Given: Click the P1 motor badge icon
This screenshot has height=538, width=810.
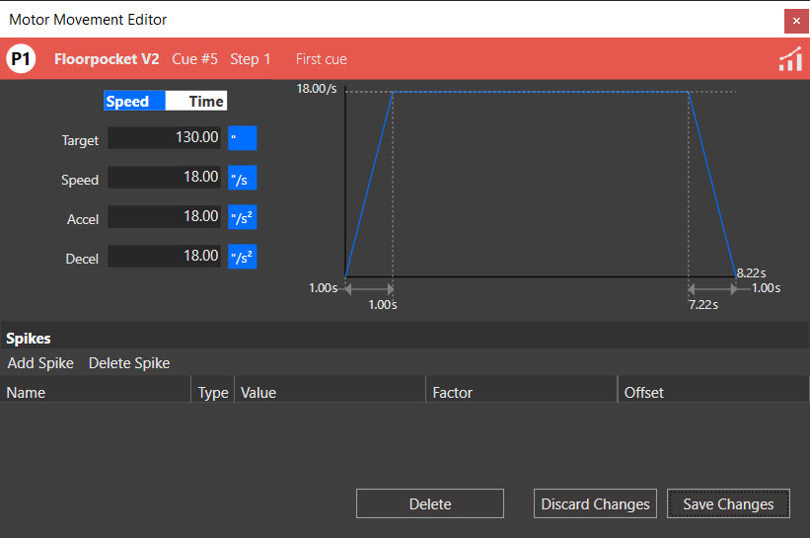Looking at the screenshot, I should (x=22, y=59).
